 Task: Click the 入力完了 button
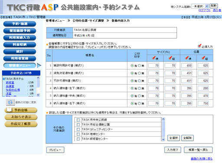pos(173,150)
